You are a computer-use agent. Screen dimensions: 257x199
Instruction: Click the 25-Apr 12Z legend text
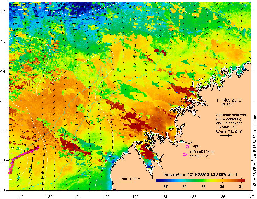click(x=199, y=156)
